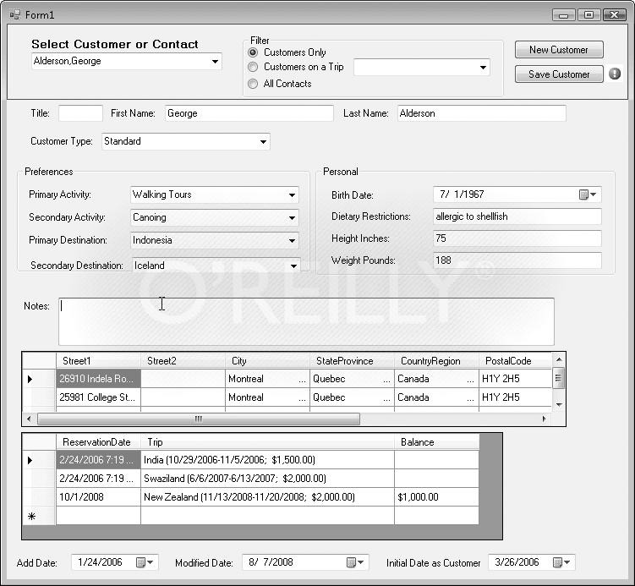Open the Add Date calendar picker
Viewport: 635px width, 586px height.
[145, 562]
